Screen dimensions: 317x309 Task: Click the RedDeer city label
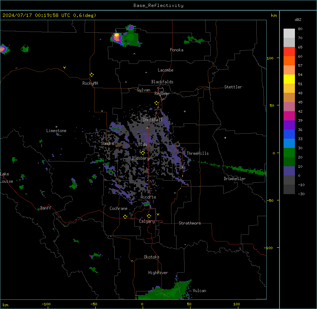[x=162, y=94]
